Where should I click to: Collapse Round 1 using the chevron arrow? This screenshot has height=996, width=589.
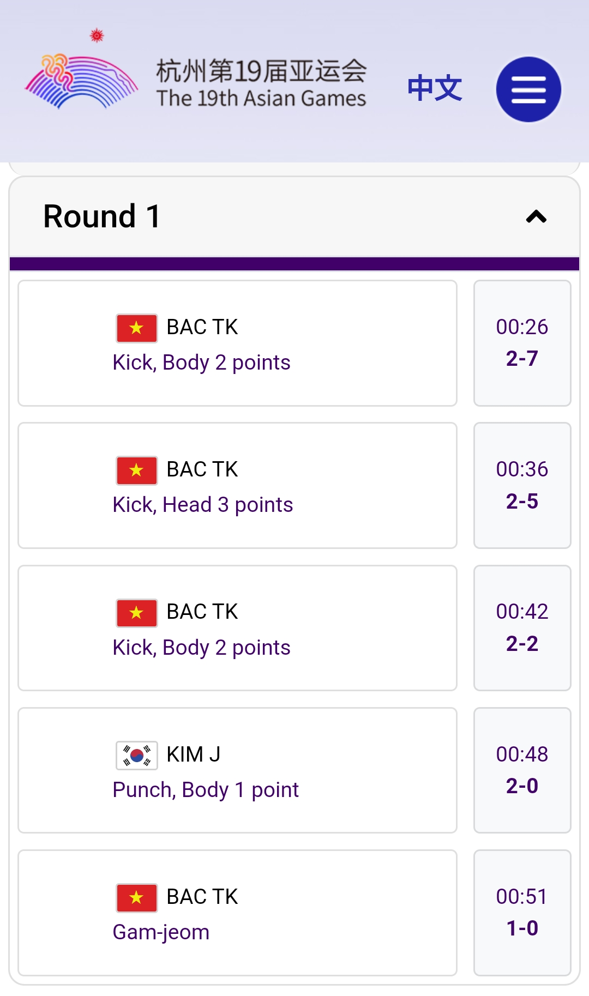pyautogui.click(x=536, y=217)
